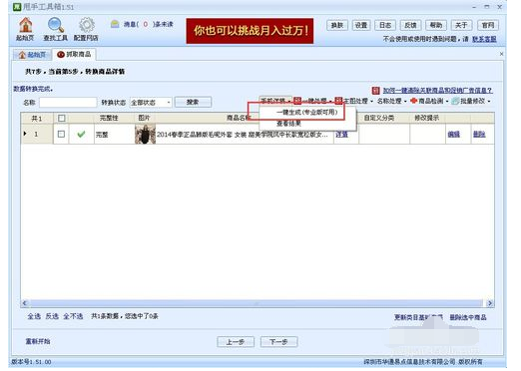This screenshot has height=371, width=521.
Task: Click the red 商品检测 cross icon
Action: (413, 101)
